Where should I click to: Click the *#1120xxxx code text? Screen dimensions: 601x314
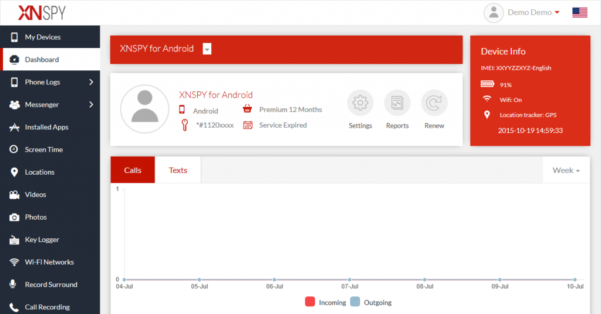pos(215,125)
